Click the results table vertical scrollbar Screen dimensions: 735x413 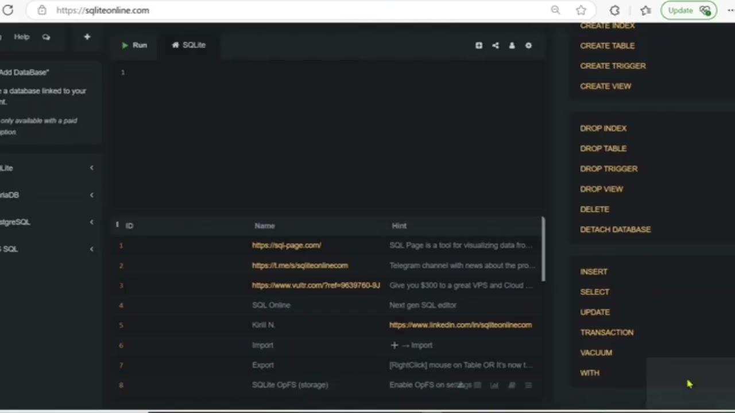[543, 249]
